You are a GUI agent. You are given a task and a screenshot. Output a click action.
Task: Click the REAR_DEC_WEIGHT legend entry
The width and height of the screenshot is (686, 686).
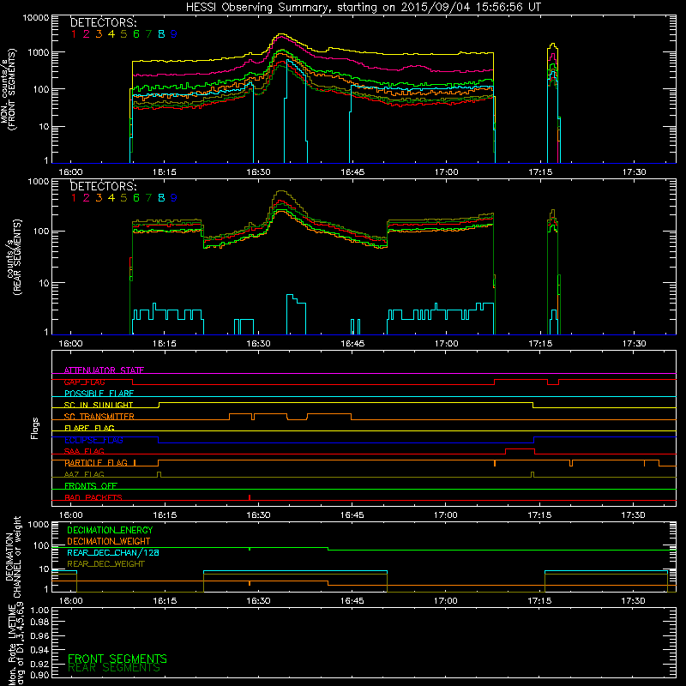point(105,564)
